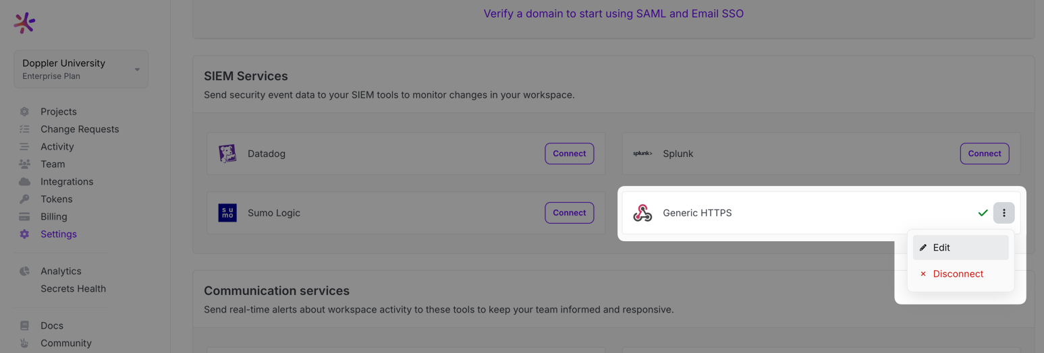Connect the Splunk SIEM service
Image resolution: width=1044 pixels, height=353 pixels.
tap(985, 154)
